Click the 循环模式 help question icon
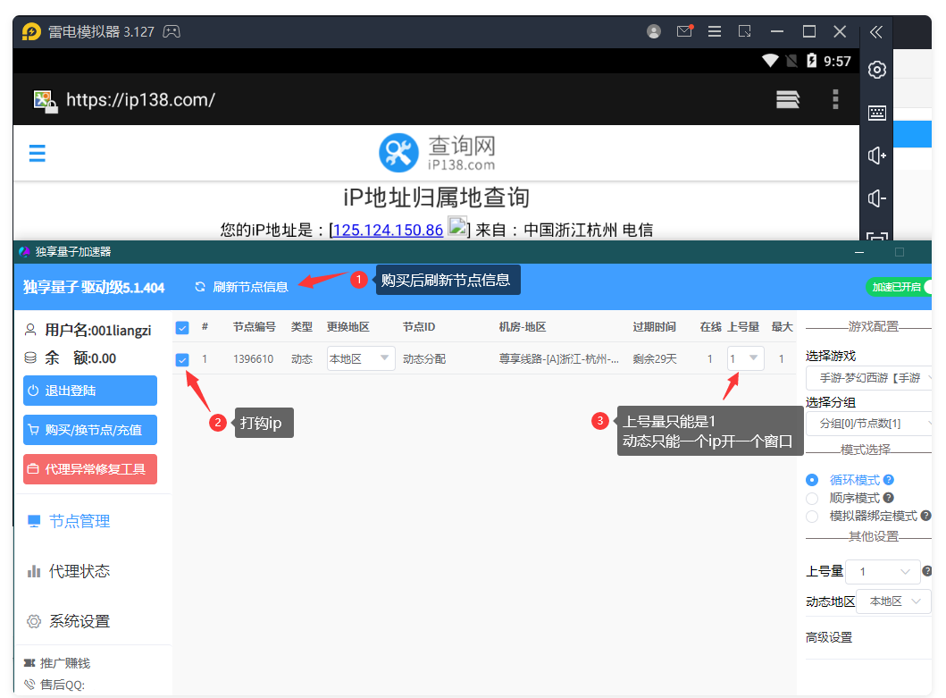The height and width of the screenshot is (698, 946). pos(889,480)
